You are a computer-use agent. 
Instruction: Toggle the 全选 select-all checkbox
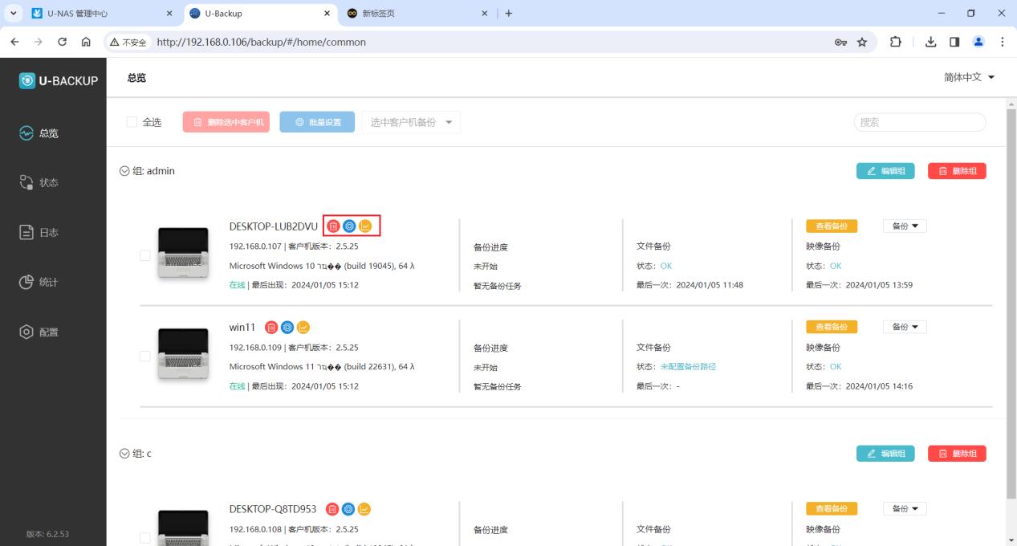pos(132,122)
